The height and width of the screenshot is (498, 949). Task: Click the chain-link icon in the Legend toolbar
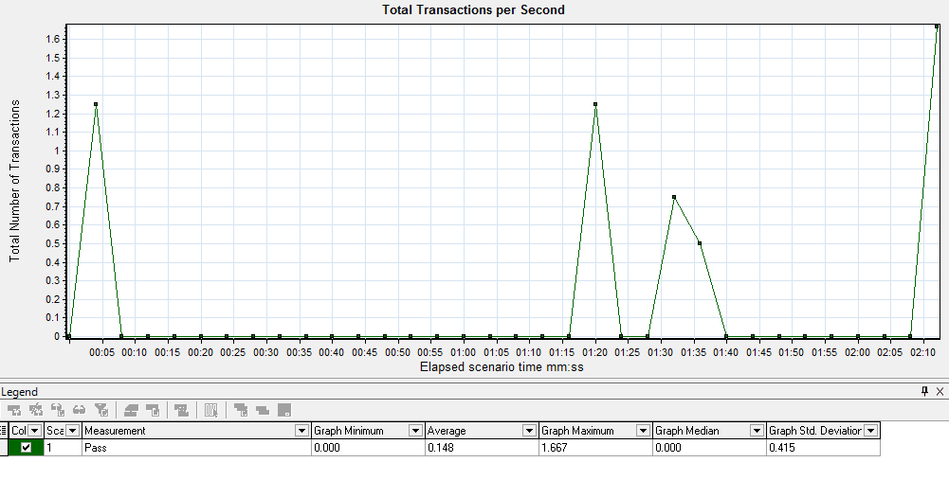[79, 410]
